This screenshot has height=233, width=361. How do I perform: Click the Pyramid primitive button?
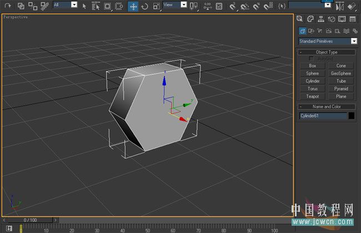[x=341, y=89]
